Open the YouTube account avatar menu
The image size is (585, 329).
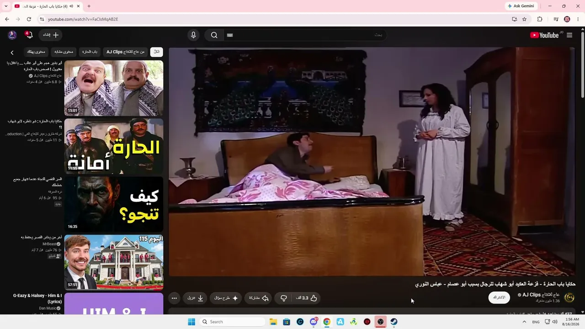[x=12, y=35]
